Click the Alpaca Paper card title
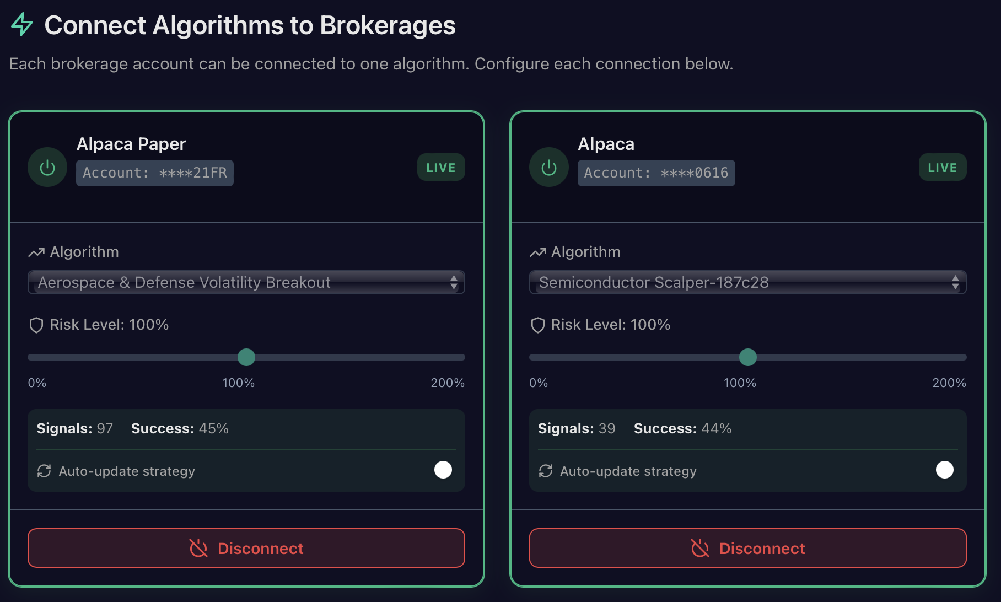The image size is (1001, 602). pyautogui.click(x=131, y=144)
